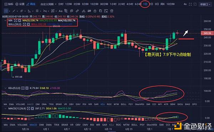Select the grid box drawing tool
Viewport: 214px width, 132px height.
click(52, 11)
